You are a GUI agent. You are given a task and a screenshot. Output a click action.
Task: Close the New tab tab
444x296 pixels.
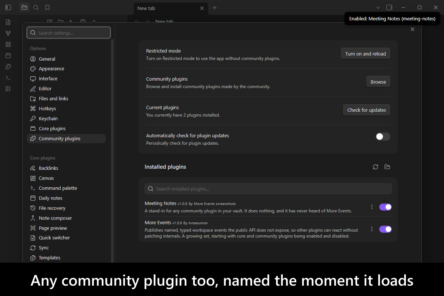202,8
